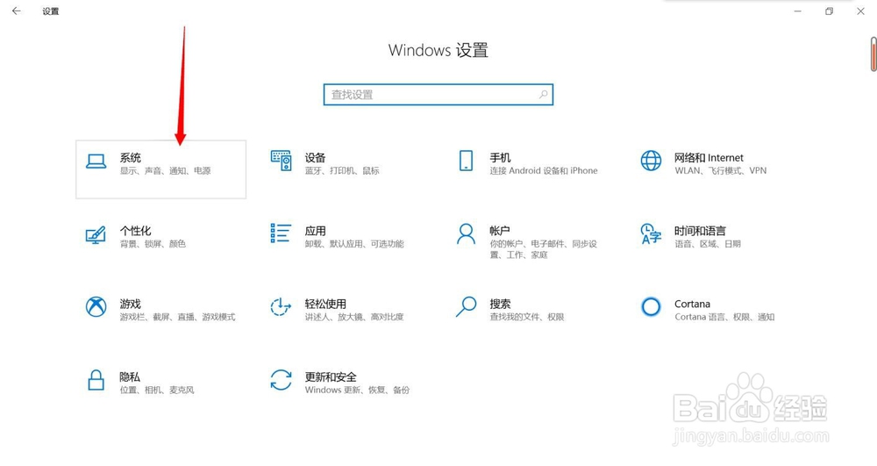Click description 蓝牙、打印机、鼠标
The image size is (877, 466).
tap(342, 170)
